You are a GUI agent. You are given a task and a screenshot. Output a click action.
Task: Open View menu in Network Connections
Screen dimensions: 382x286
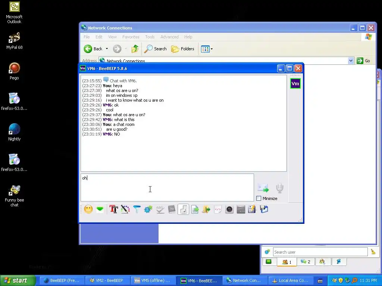point(112,37)
